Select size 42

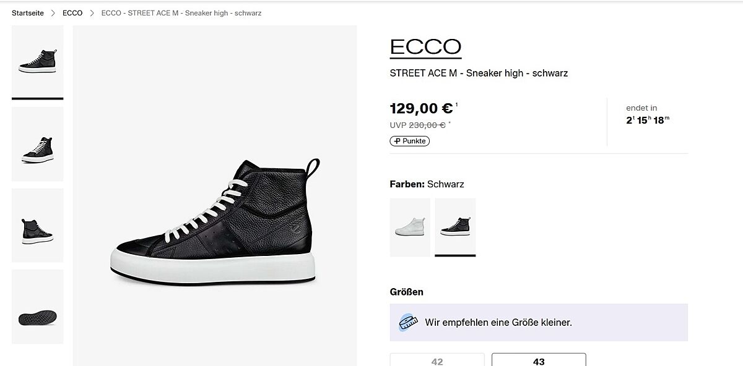437,360
